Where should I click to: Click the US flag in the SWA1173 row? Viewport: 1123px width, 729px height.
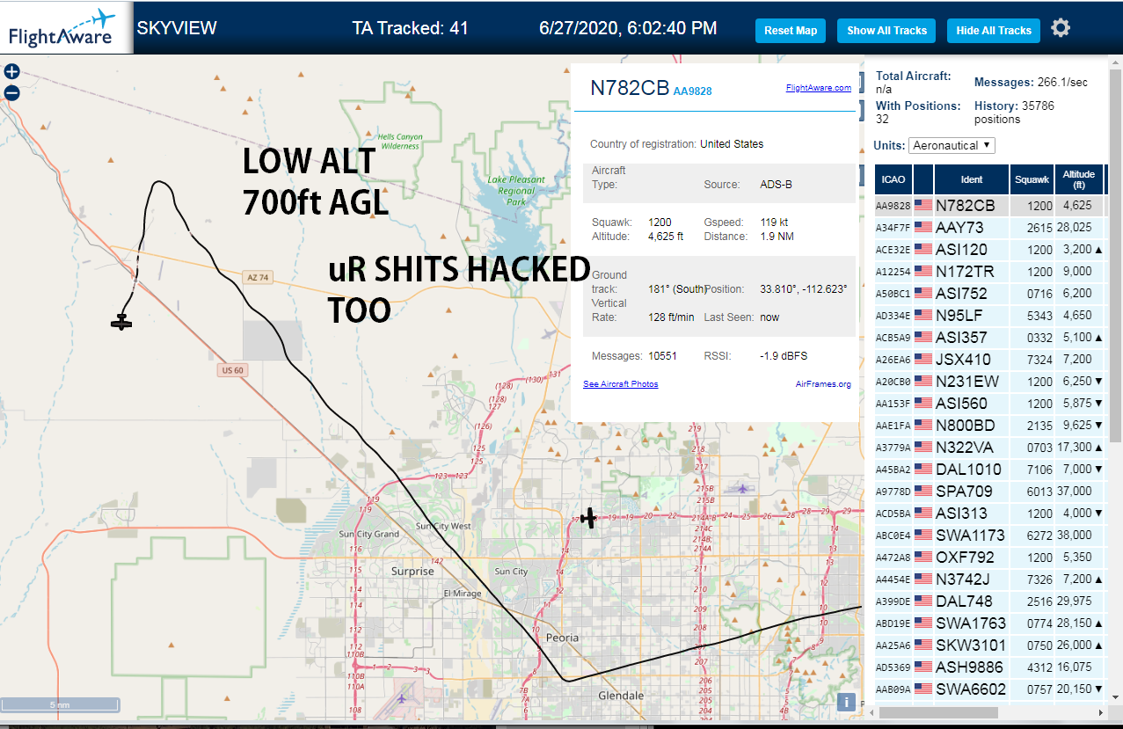[x=923, y=535]
